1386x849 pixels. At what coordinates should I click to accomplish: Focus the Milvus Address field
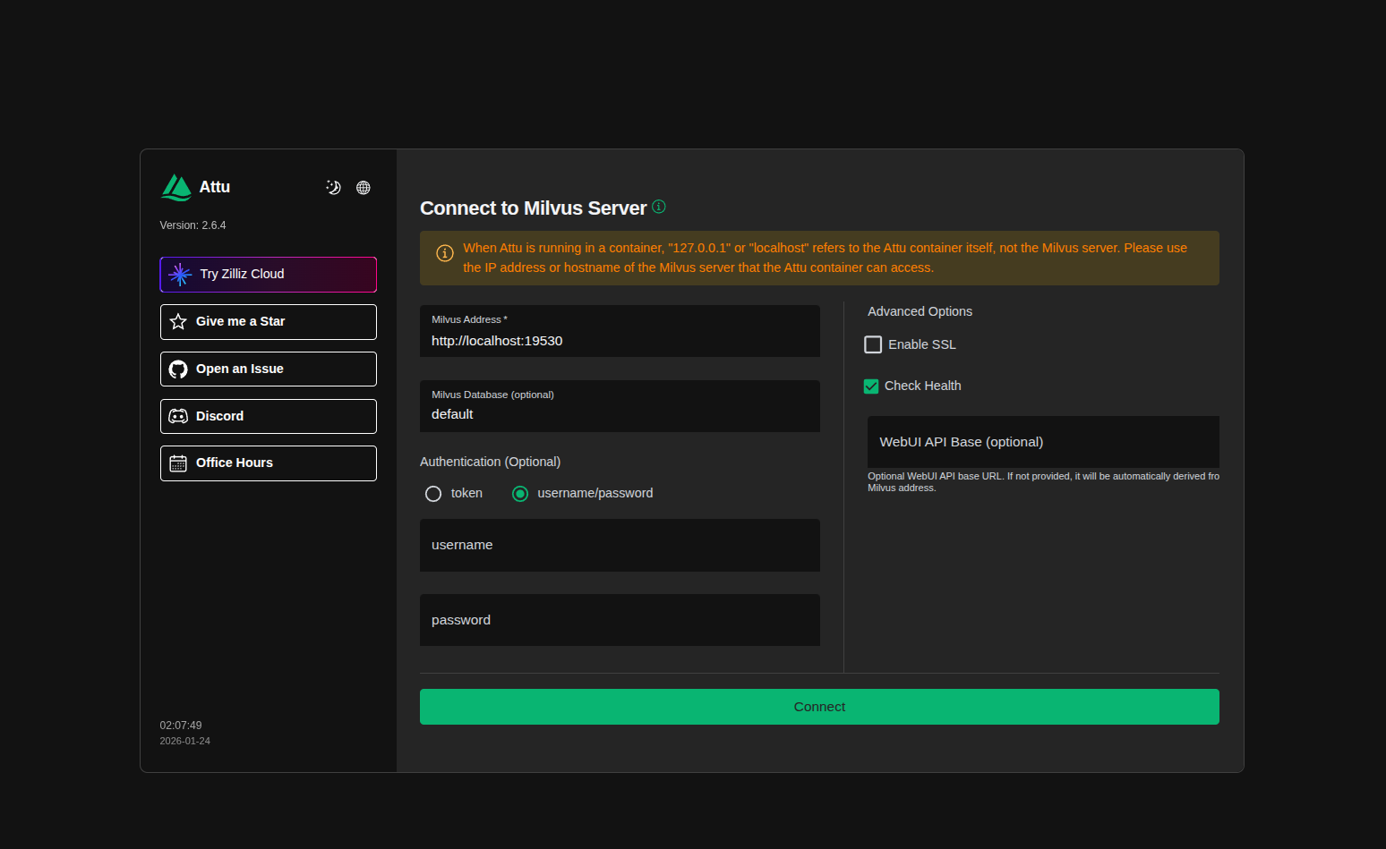[620, 331]
